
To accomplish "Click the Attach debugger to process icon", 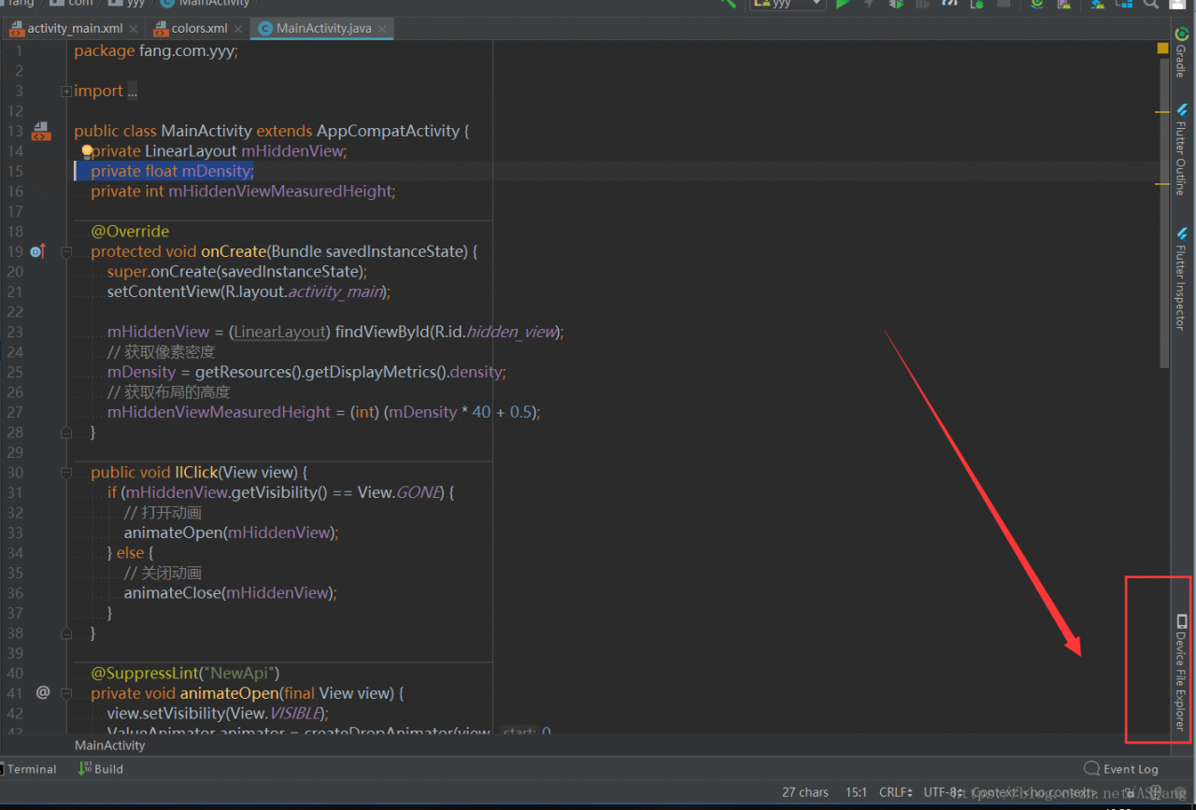I will pos(976,4).
